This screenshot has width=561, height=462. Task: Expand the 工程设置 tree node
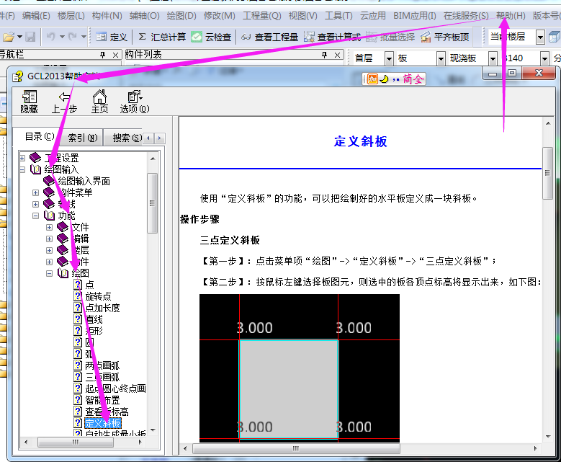pos(23,158)
